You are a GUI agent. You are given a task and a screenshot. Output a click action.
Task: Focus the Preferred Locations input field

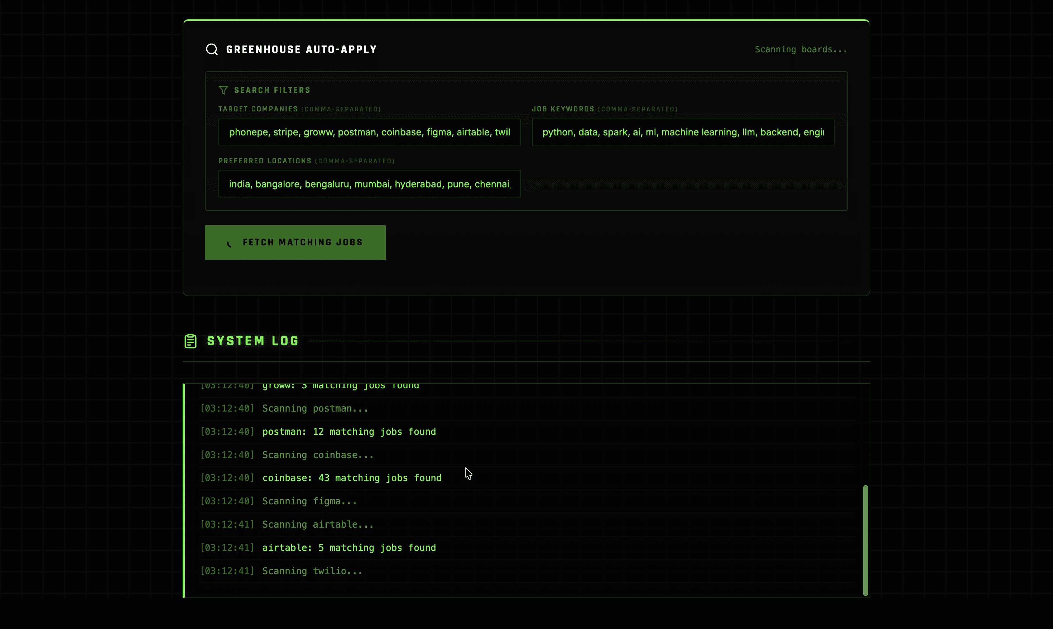click(370, 184)
